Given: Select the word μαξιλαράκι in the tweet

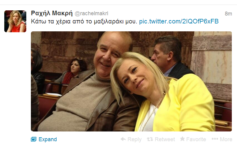Looking at the screenshot, I should (109, 22).
